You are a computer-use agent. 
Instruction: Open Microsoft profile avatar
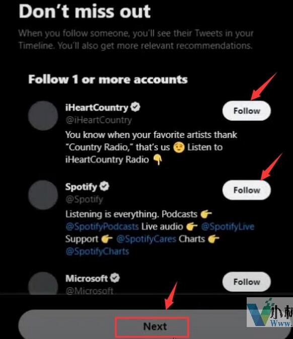point(43,283)
